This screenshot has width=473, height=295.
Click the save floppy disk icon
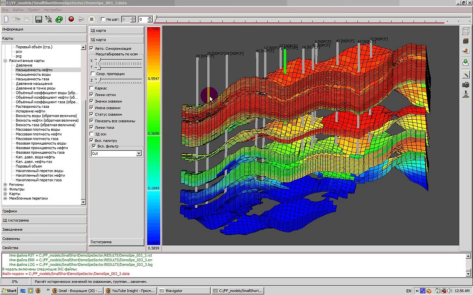point(39,19)
